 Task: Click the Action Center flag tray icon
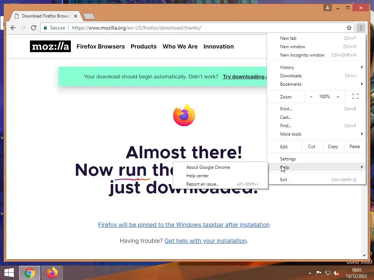318,273
